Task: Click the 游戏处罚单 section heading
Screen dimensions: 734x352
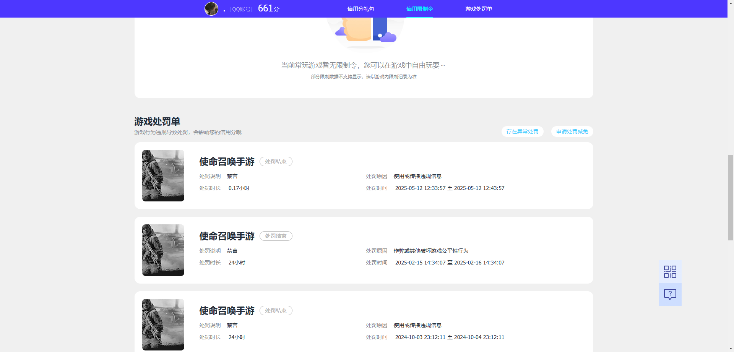Action: [157, 122]
